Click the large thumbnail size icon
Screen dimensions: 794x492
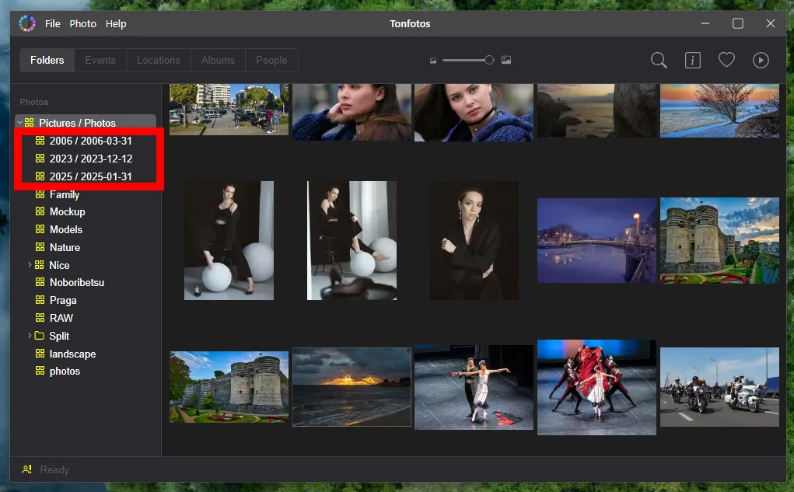tap(506, 60)
